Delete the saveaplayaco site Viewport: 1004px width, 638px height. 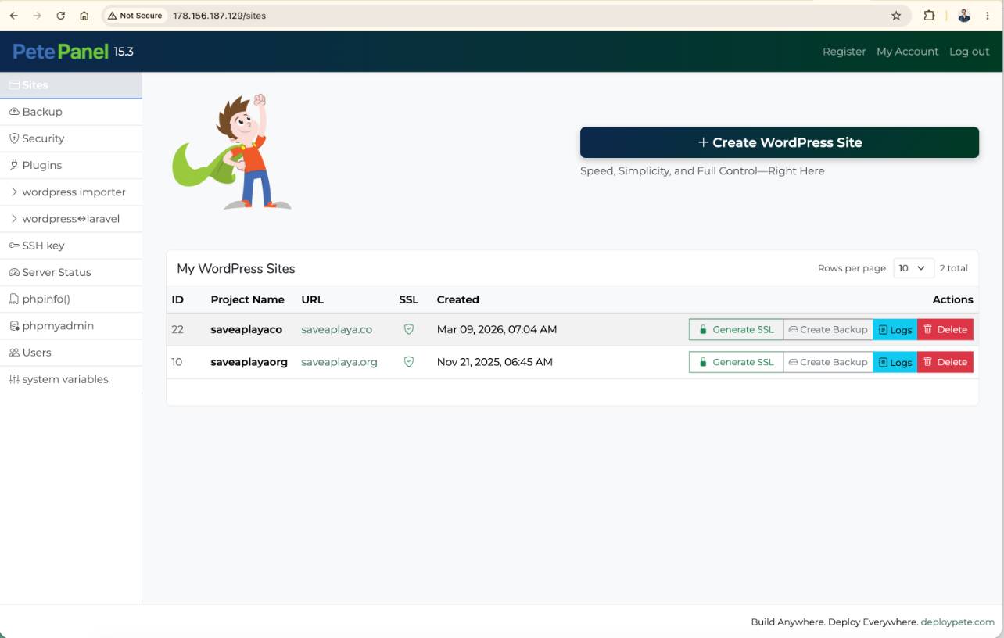click(x=945, y=329)
